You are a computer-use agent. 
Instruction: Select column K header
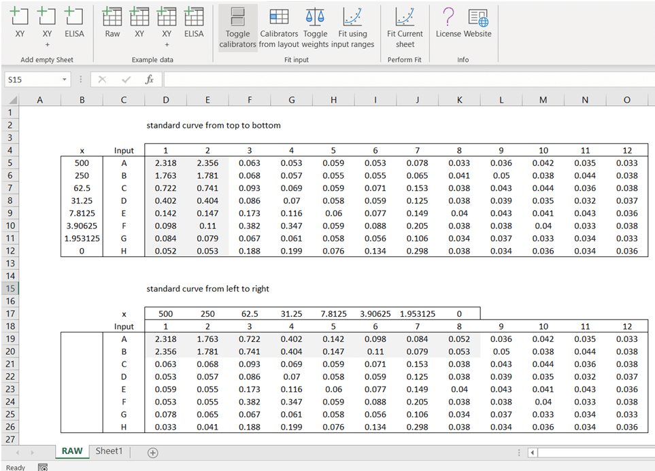click(460, 100)
